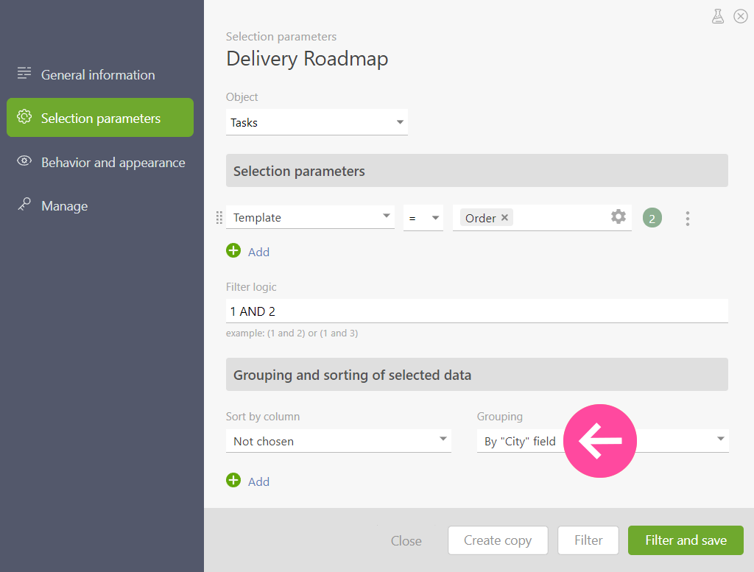Click into the Filter logic input field
Viewport: 754px width, 572px height.
tap(477, 311)
